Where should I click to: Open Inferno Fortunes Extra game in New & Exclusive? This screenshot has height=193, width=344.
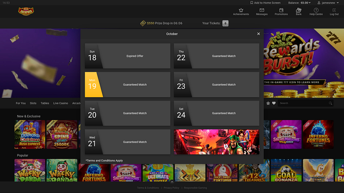coord(318,135)
